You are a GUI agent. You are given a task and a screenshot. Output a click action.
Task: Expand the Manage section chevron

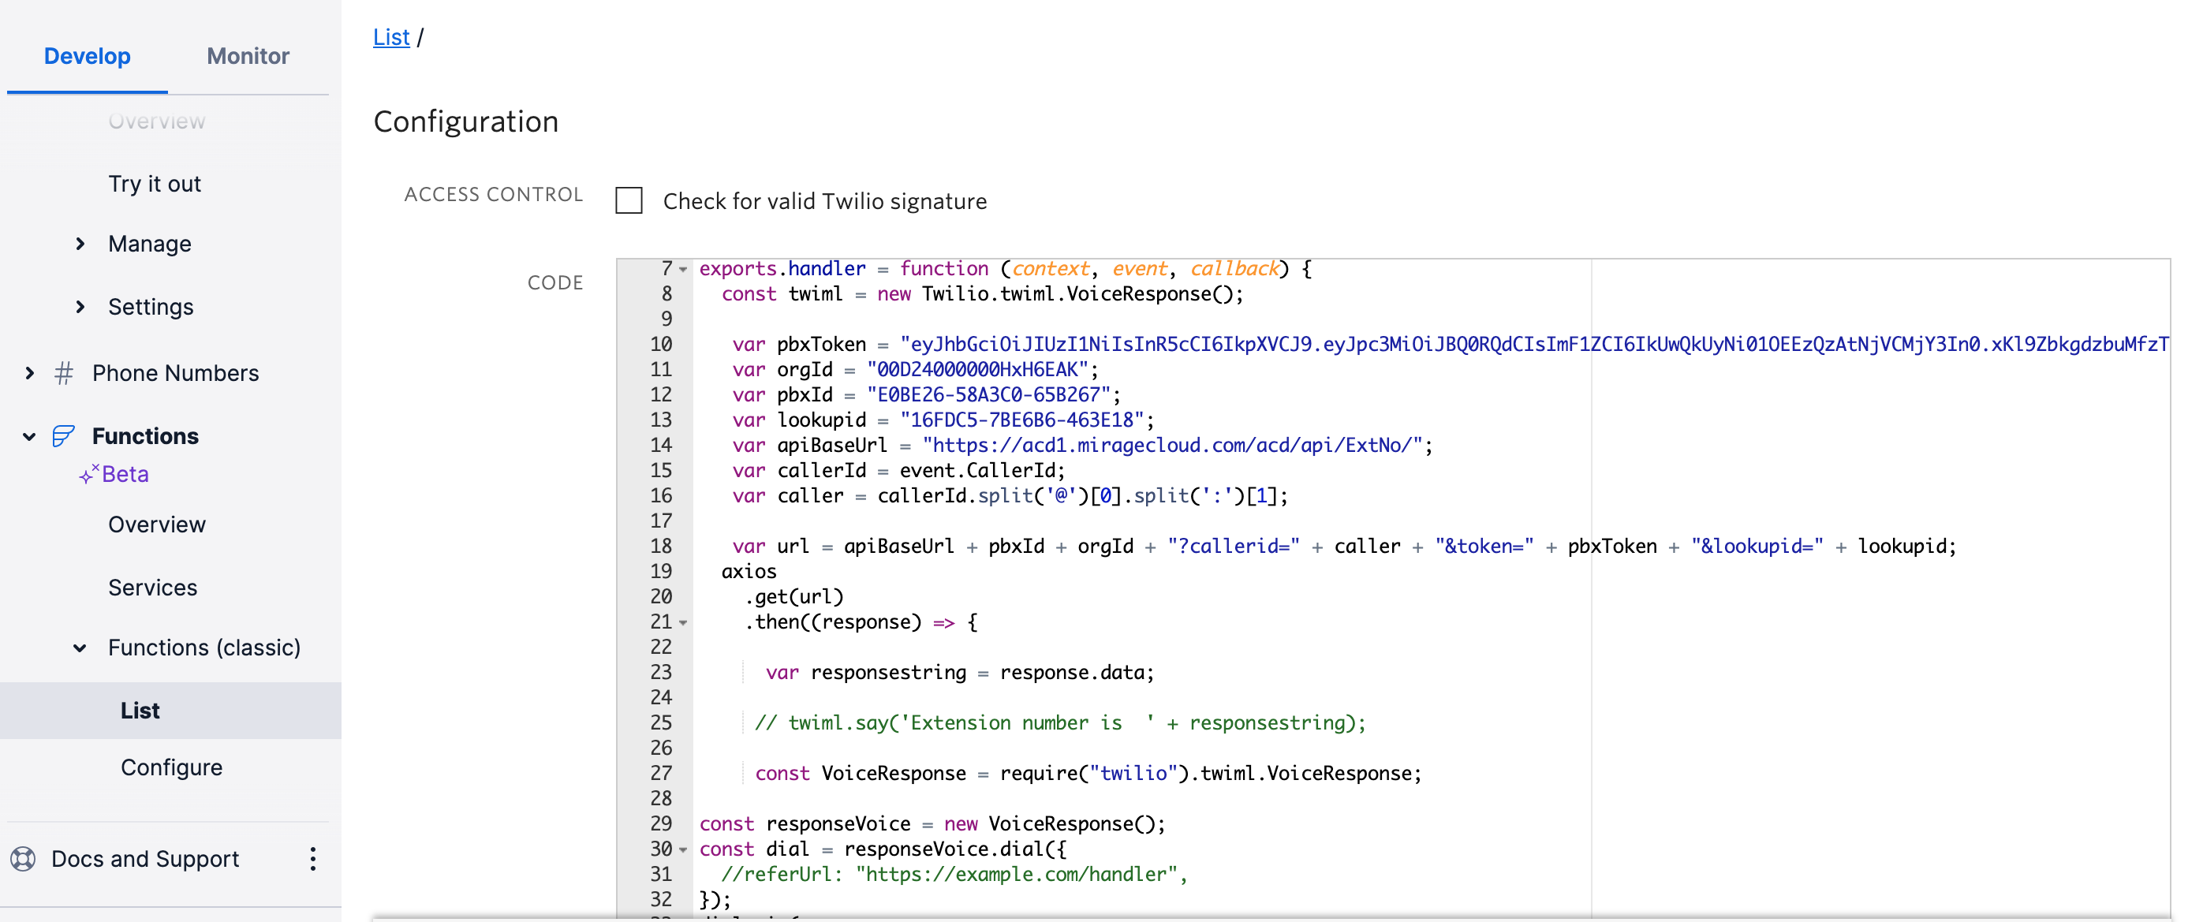pos(80,244)
